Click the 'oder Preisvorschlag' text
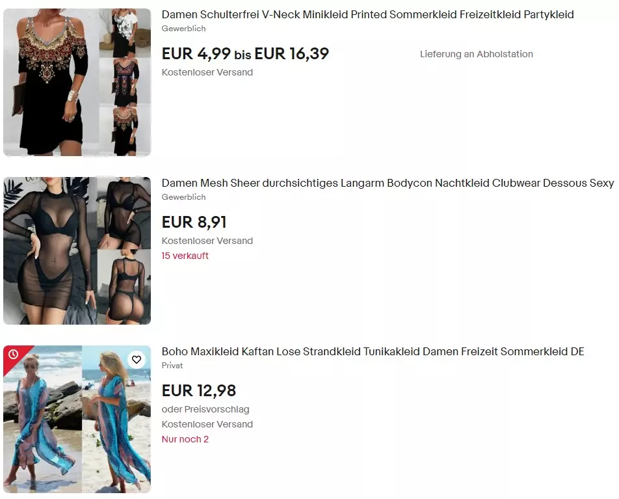The image size is (619, 499). [x=205, y=409]
